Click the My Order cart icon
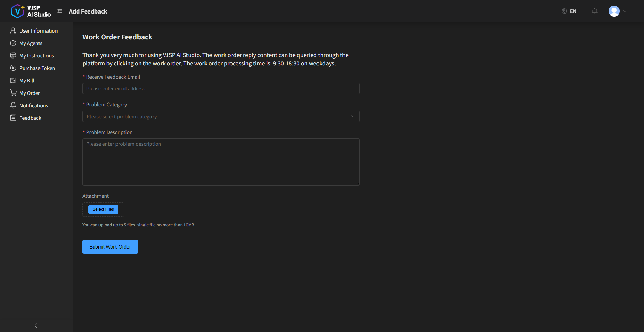 pyautogui.click(x=13, y=93)
